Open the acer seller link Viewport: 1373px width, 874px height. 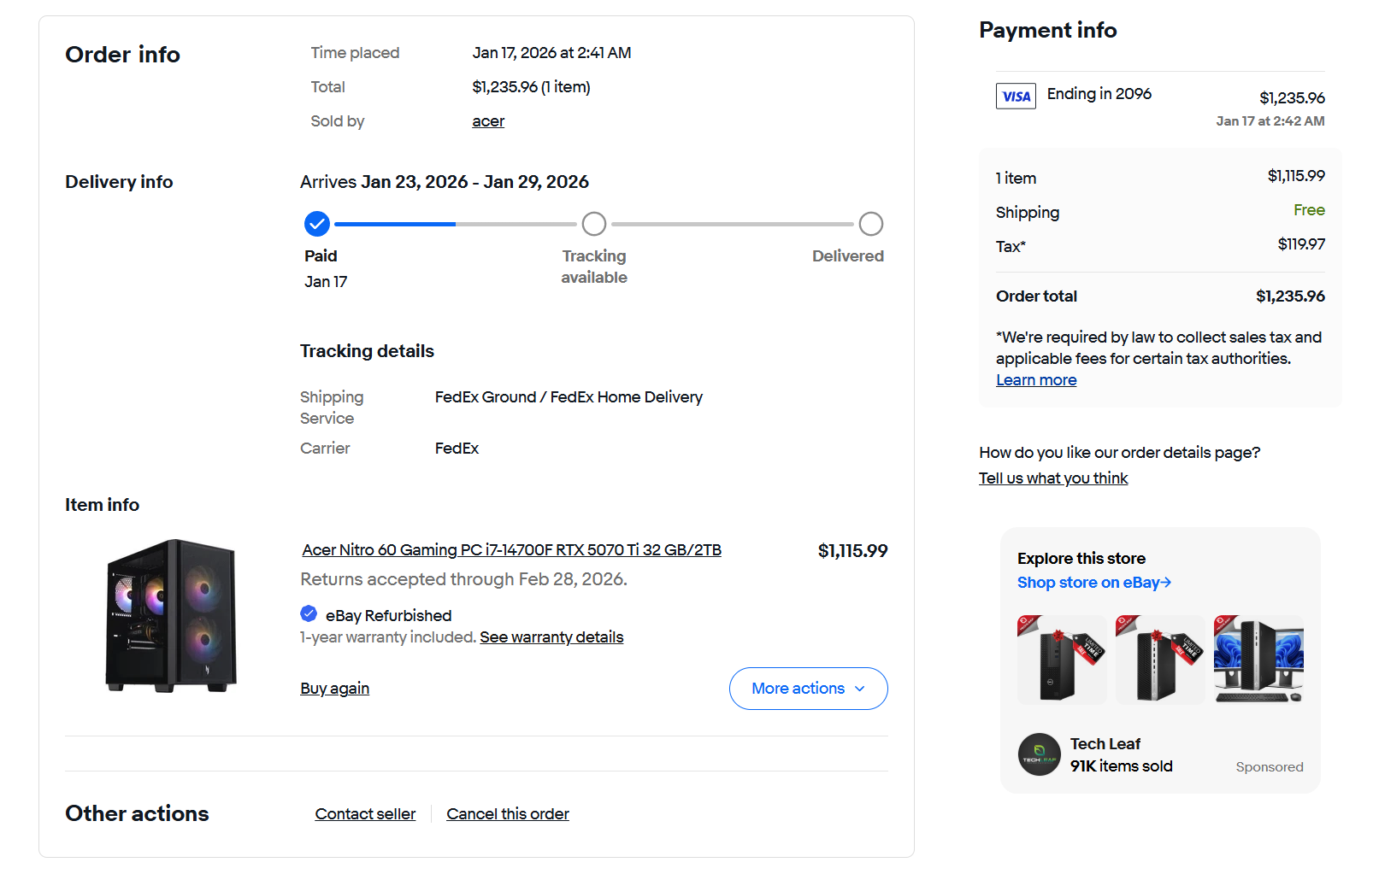(488, 121)
